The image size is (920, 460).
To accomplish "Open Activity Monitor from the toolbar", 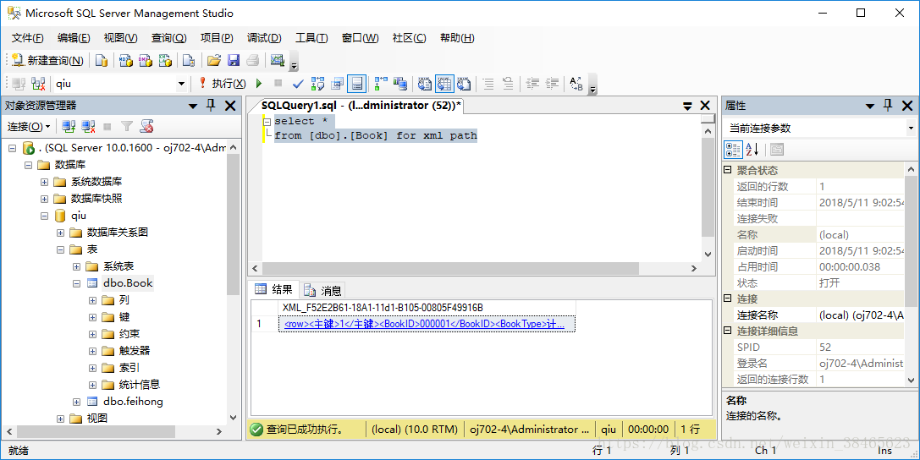I will (277, 60).
